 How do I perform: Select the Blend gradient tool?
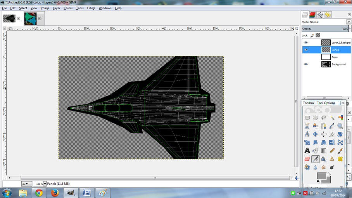pyautogui.click(x=323, y=151)
